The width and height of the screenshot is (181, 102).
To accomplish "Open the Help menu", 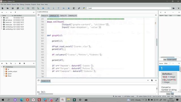I will click(x=46, y=5).
